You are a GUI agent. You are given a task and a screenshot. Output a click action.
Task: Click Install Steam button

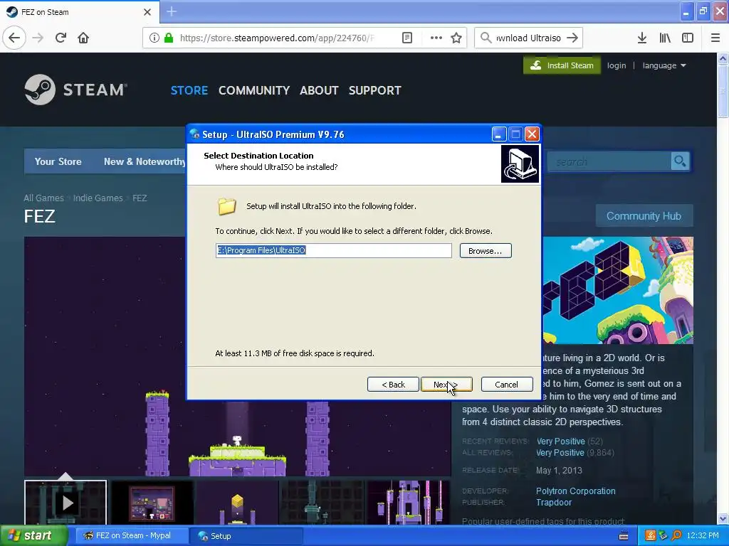click(562, 65)
